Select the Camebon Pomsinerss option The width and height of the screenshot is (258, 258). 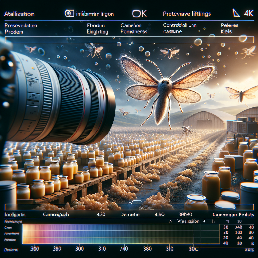[x=134, y=28]
